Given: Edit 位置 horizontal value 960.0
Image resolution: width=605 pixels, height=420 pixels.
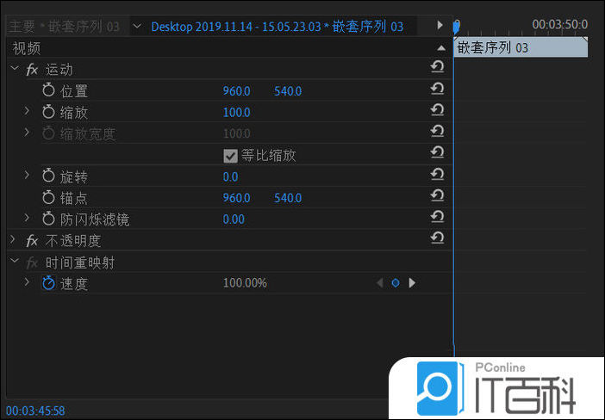Looking at the screenshot, I should click(236, 91).
